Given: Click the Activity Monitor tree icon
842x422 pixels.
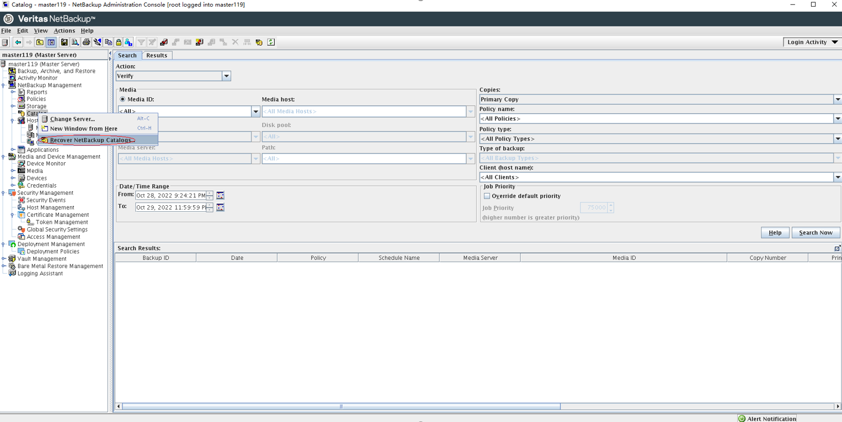Looking at the screenshot, I should pos(12,78).
